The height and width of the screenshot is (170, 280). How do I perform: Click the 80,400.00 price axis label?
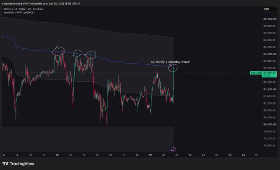270,117
